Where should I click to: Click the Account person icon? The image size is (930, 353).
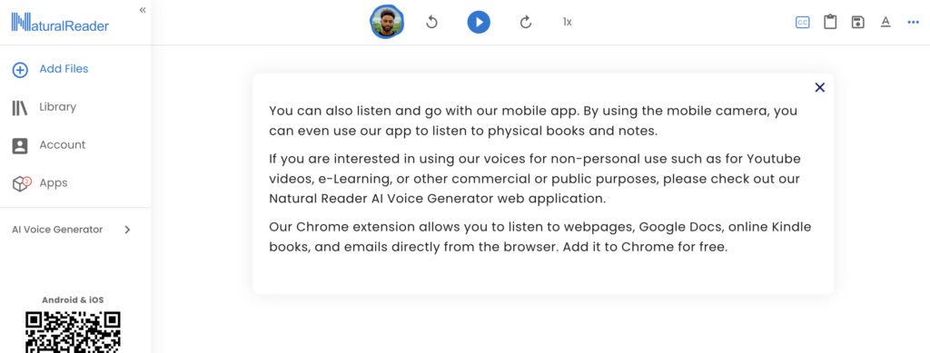coord(20,146)
